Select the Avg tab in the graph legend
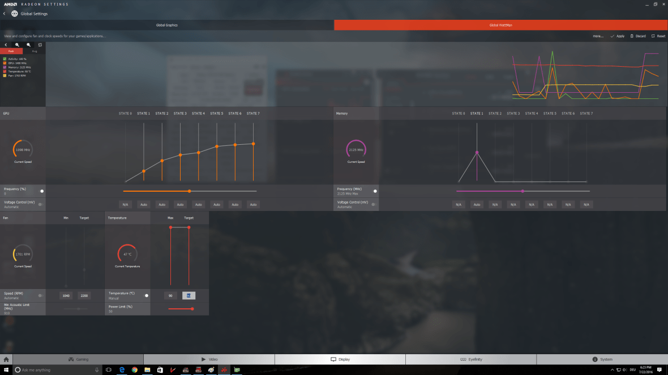 [x=35, y=51]
